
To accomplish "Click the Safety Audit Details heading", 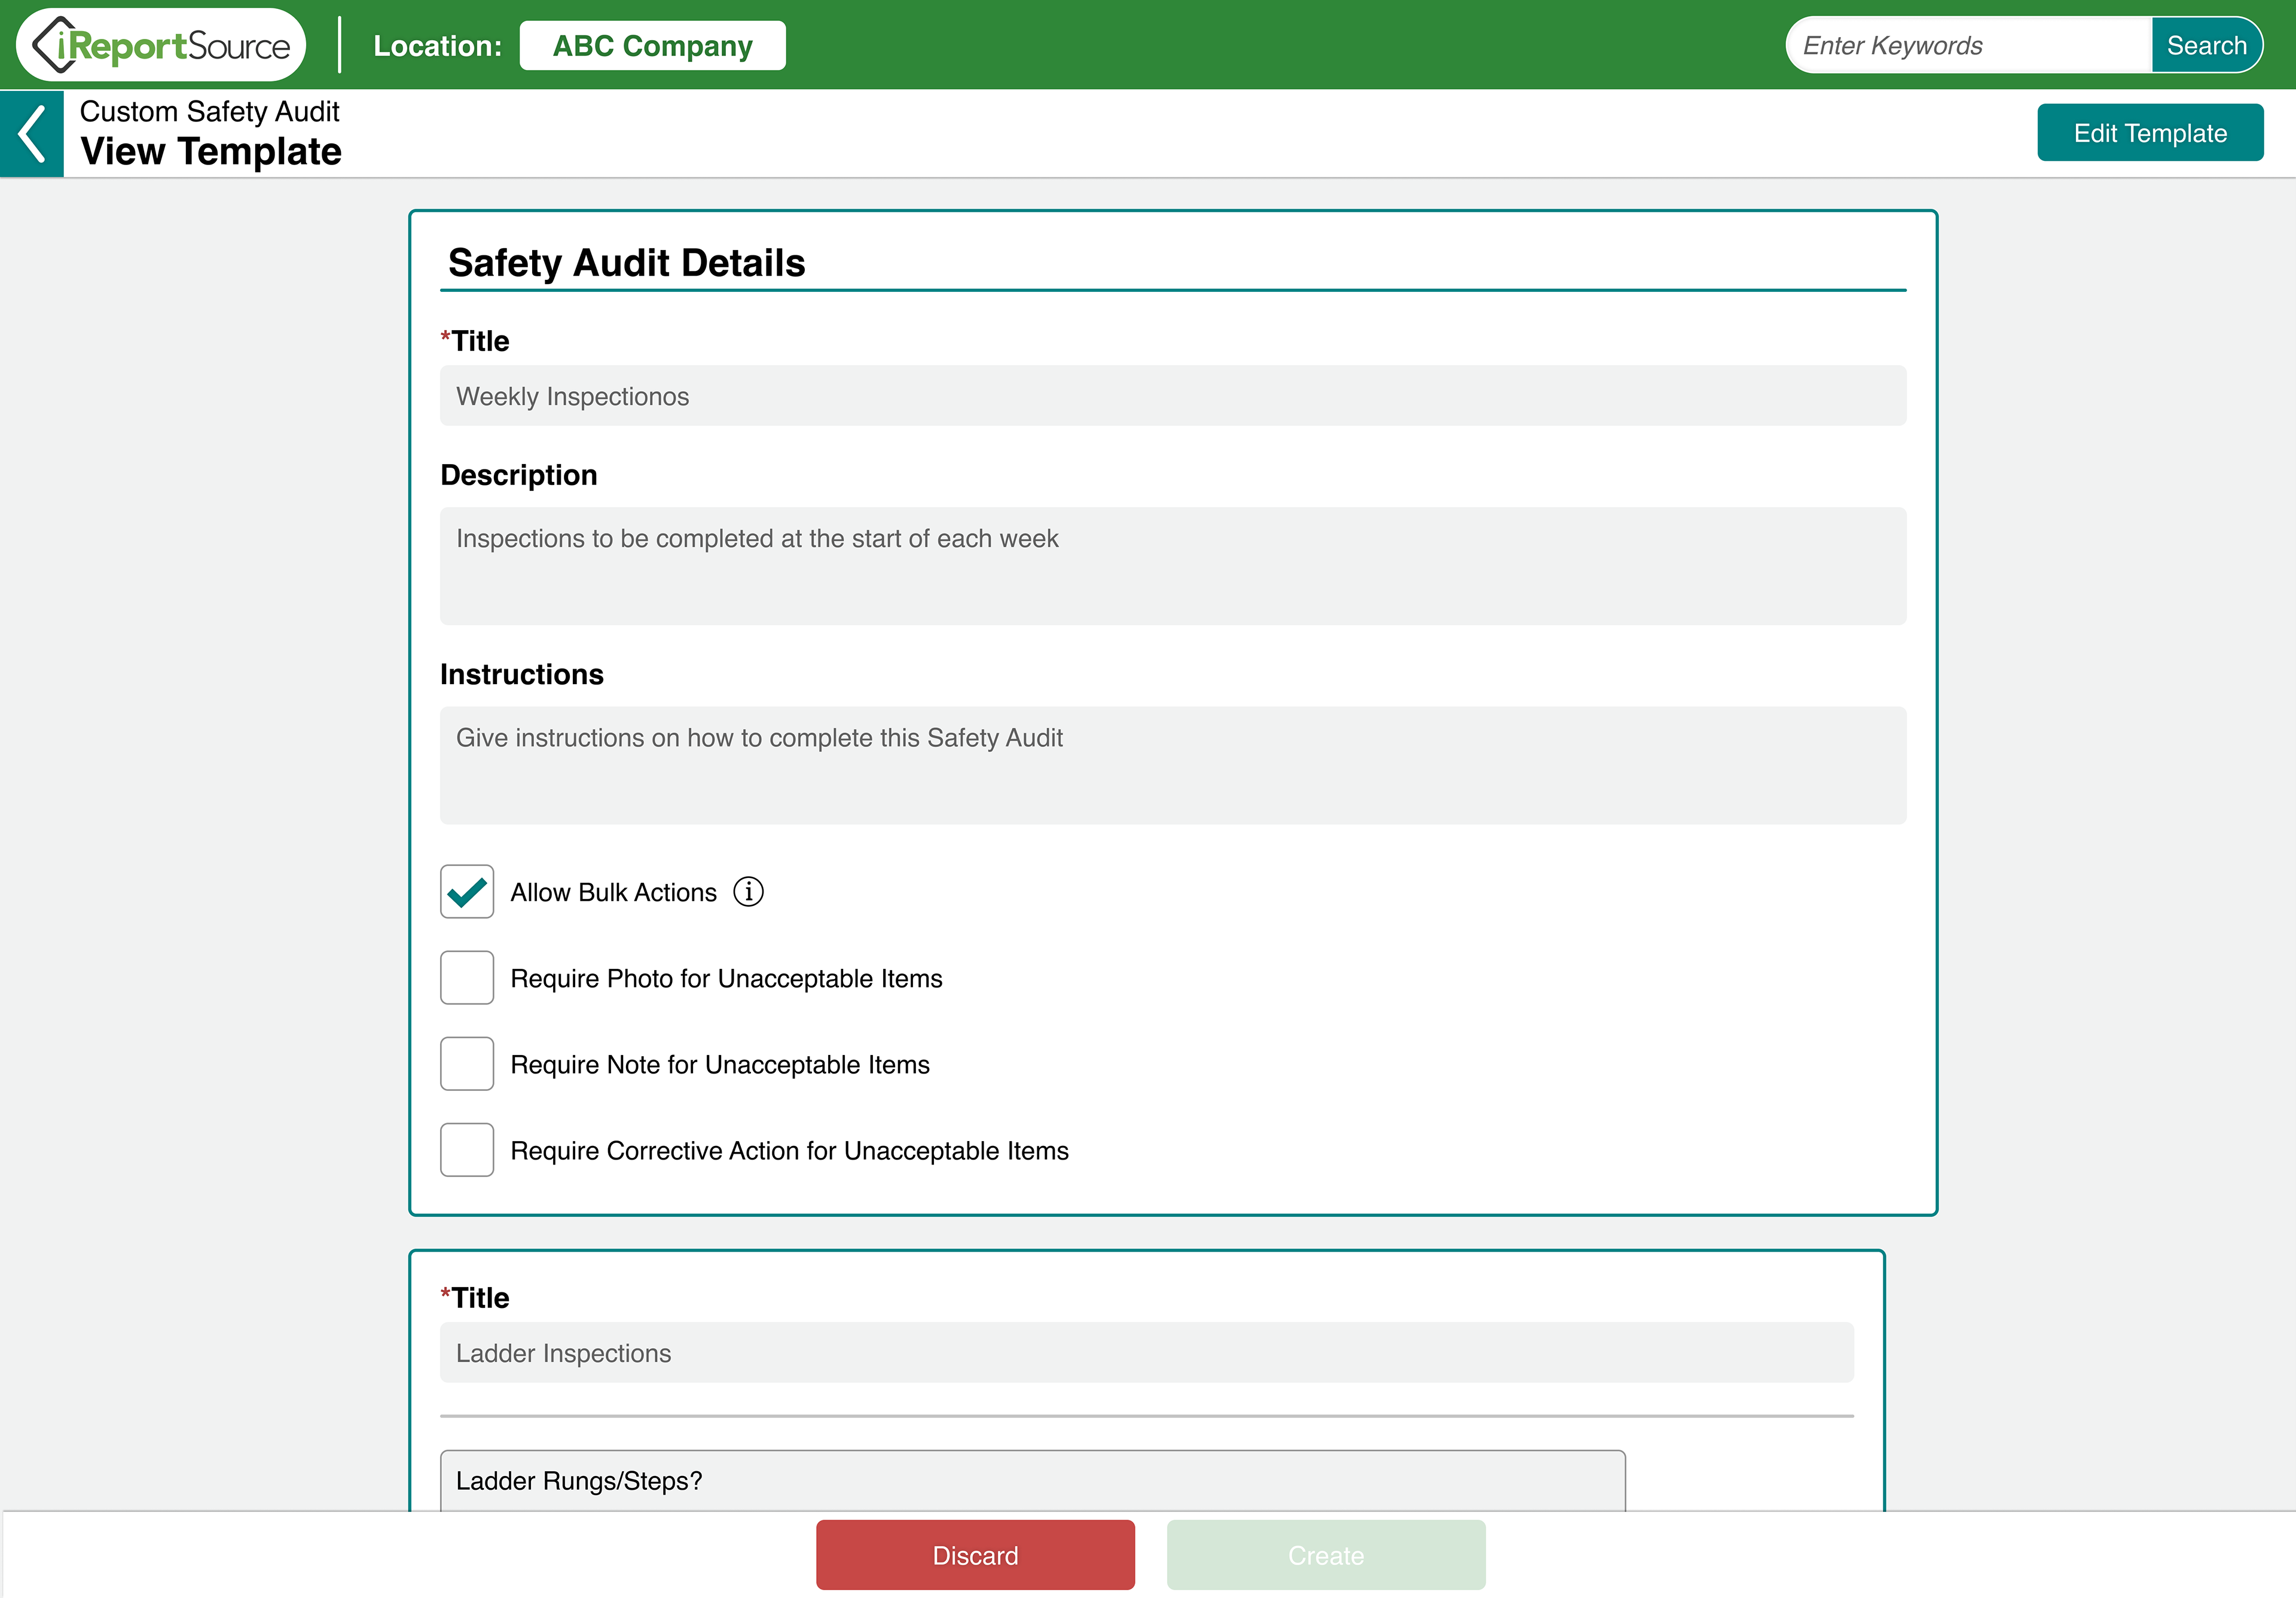I will 626,263.
